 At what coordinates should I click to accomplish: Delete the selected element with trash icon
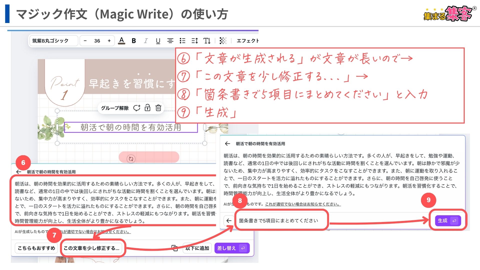coord(158,108)
